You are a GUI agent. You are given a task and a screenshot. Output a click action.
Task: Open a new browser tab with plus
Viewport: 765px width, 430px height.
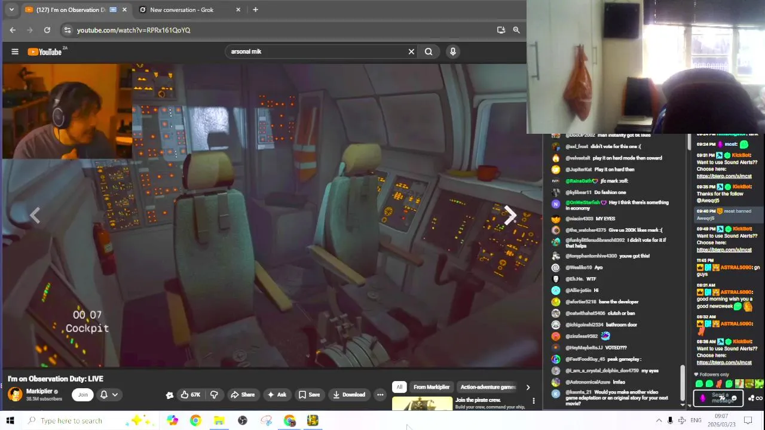pyautogui.click(x=255, y=10)
